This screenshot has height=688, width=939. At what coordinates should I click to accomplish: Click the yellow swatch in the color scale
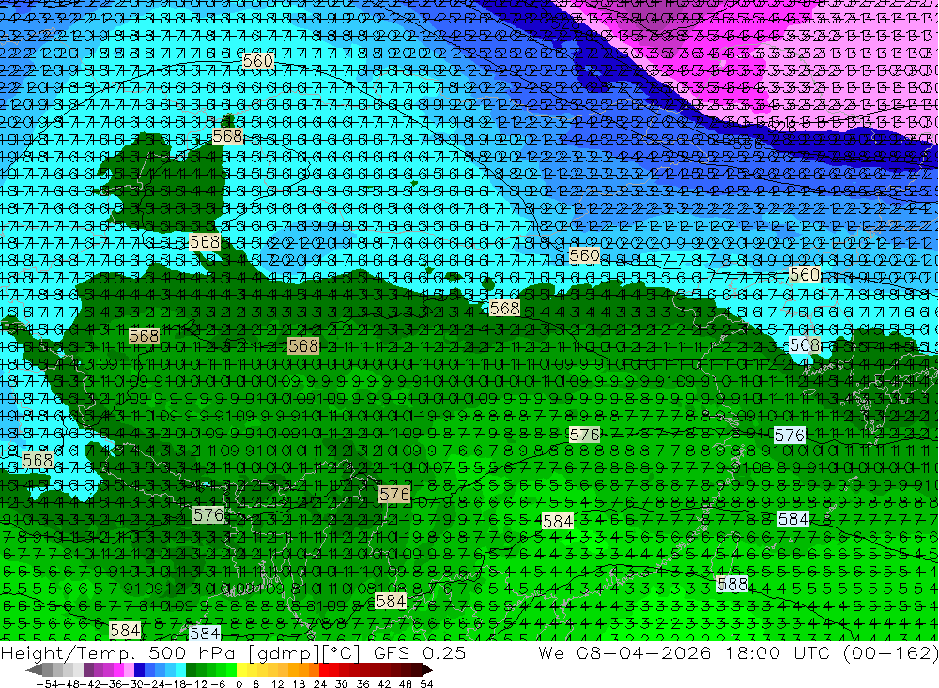point(242,670)
